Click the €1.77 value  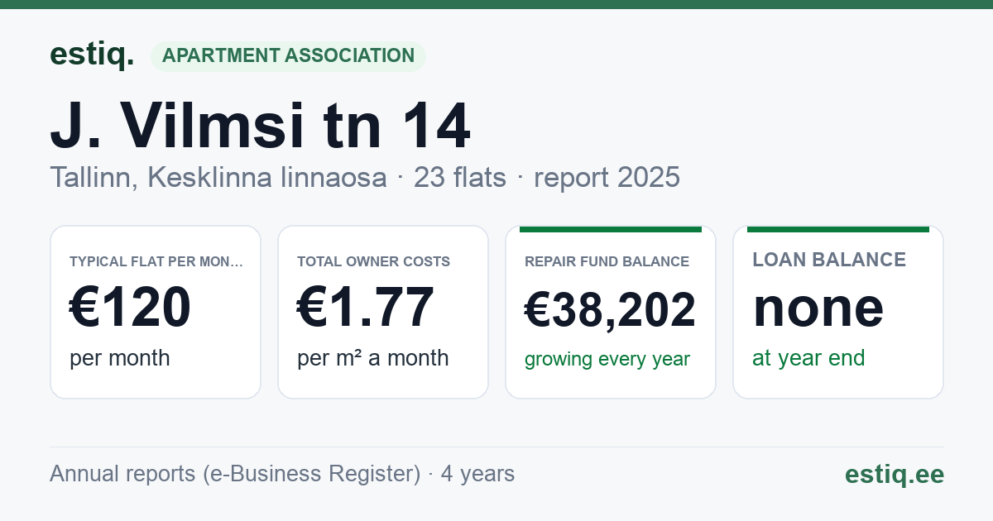365,307
